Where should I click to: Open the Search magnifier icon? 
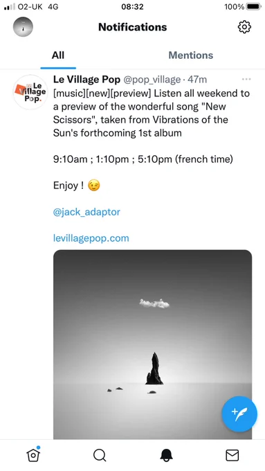click(100, 455)
